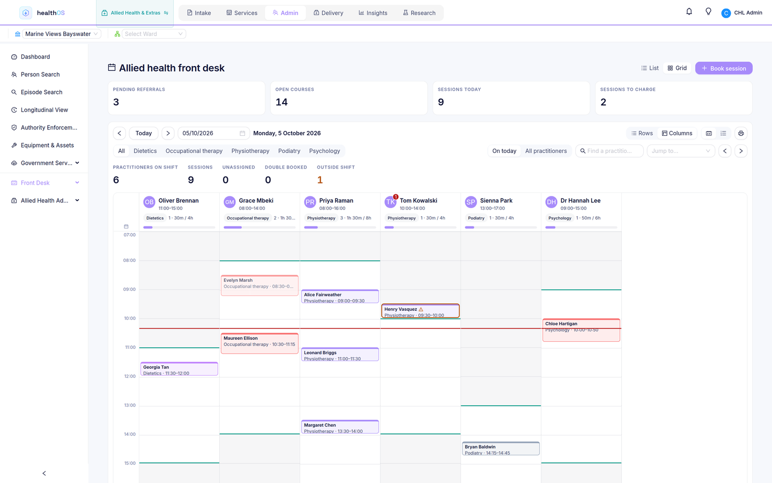Show only practitioners On today
This screenshot has height=483, width=772.
[504, 151]
